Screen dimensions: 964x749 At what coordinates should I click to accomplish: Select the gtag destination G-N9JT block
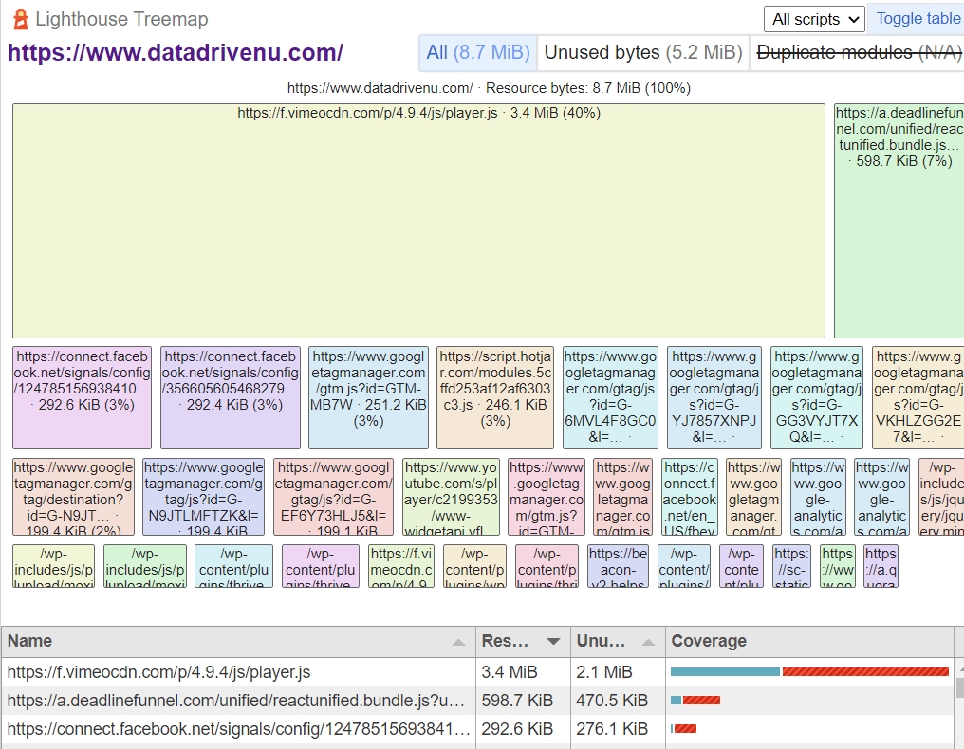(73, 497)
